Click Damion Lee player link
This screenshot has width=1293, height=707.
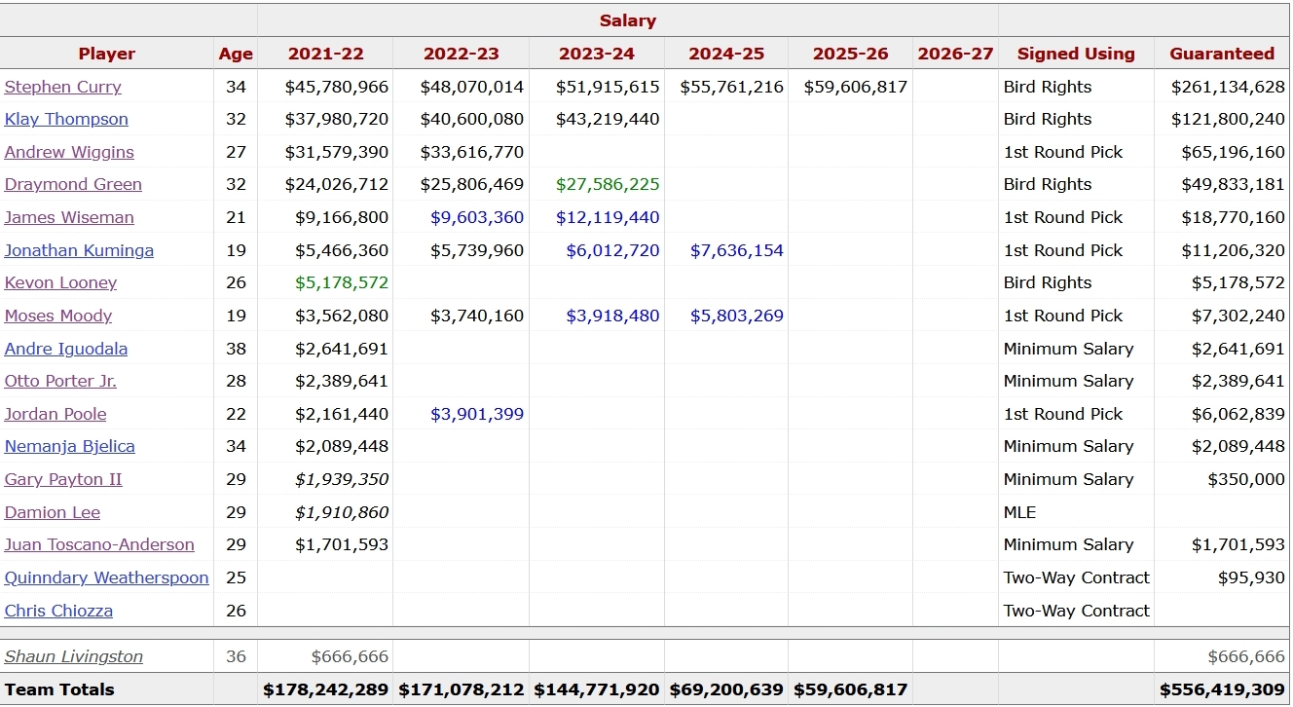pyautogui.click(x=53, y=512)
